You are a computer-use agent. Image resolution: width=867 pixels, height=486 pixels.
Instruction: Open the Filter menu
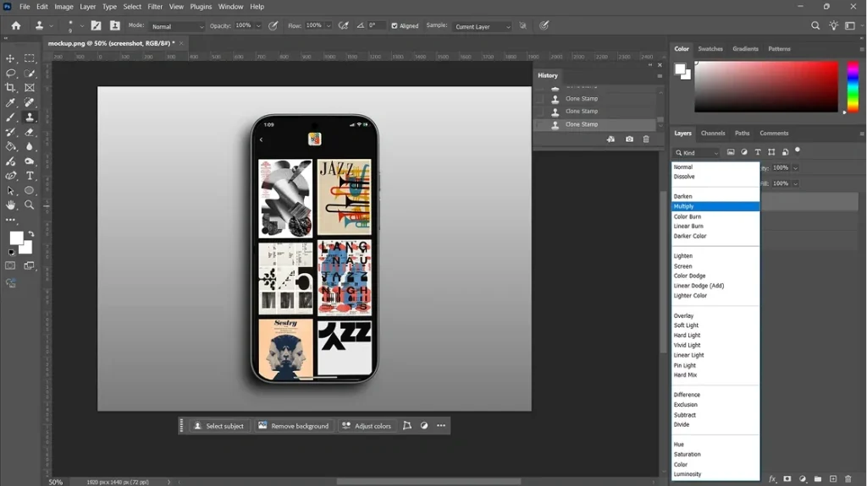(x=155, y=7)
